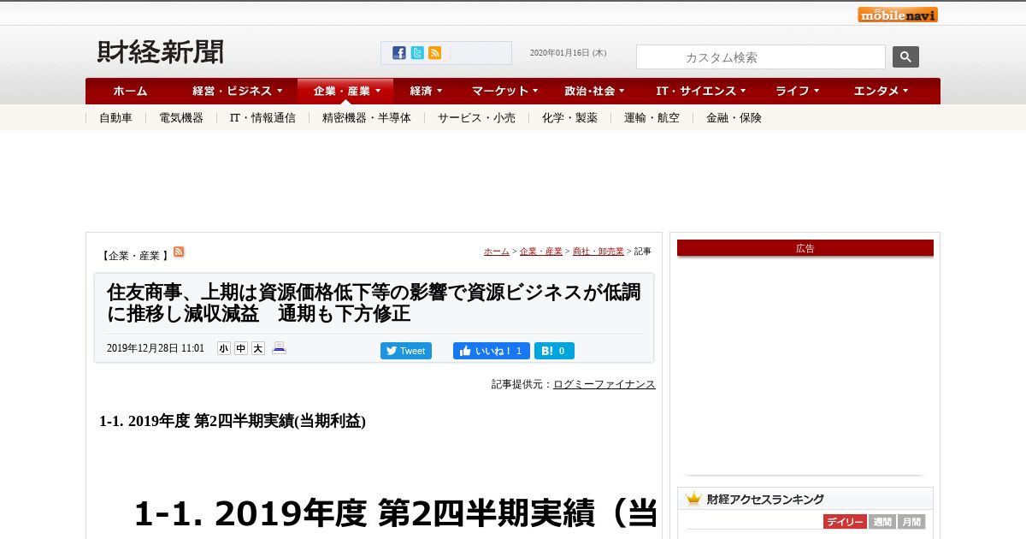The height and width of the screenshot is (539, 1026).
Task: Click the mobile navi logo
Action: pyautogui.click(x=898, y=15)
